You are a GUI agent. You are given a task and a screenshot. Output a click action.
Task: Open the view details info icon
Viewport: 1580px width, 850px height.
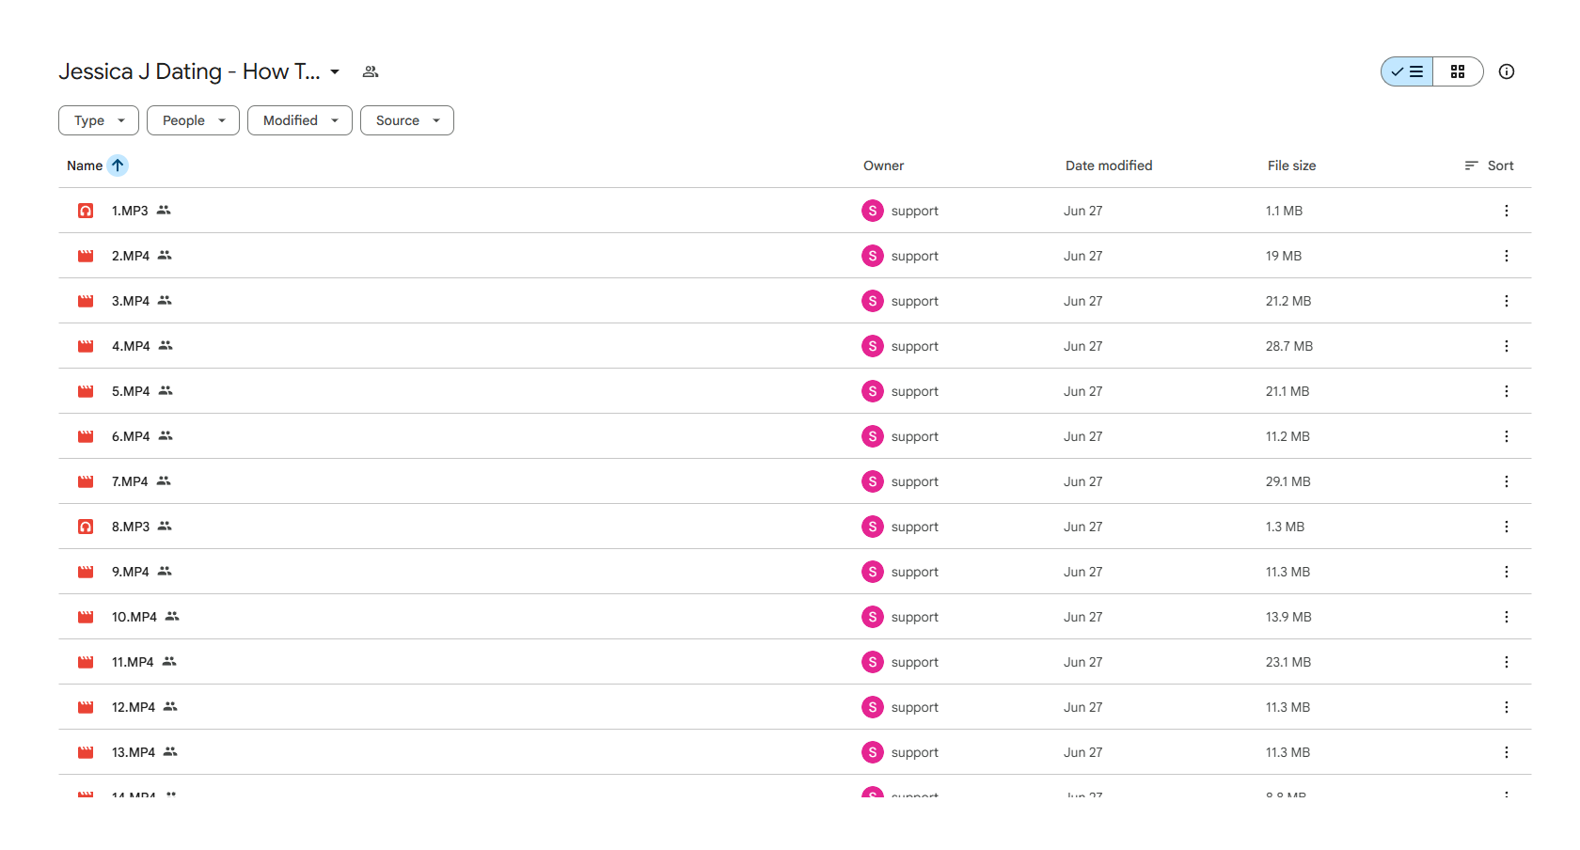point(1507,71)
